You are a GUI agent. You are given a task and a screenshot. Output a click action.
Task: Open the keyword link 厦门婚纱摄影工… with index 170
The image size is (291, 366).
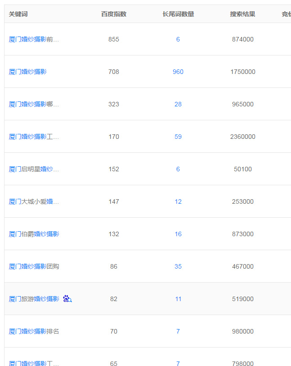click(x=34, y=137)
